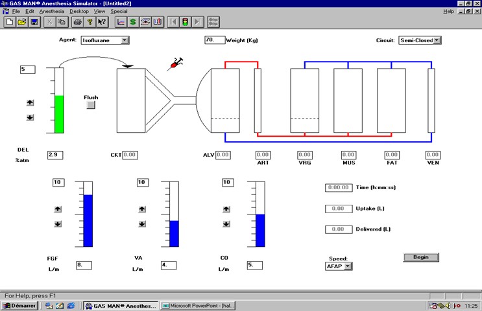
Task: Increase CO value with up arrow
Action: 226,209
